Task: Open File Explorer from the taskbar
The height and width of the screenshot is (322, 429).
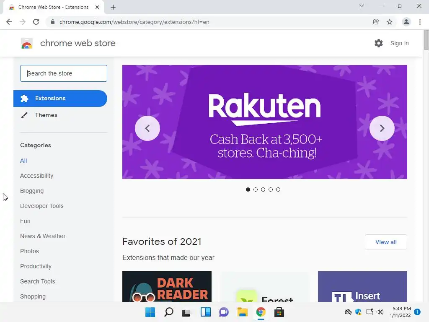Action: 243,312
